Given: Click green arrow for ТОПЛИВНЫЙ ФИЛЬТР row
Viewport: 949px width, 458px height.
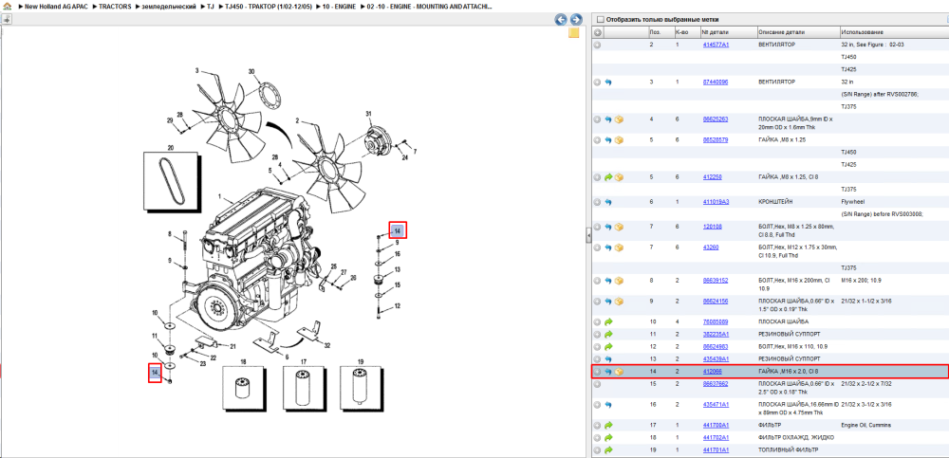Looking at the screenshot, I should point(608,450).
